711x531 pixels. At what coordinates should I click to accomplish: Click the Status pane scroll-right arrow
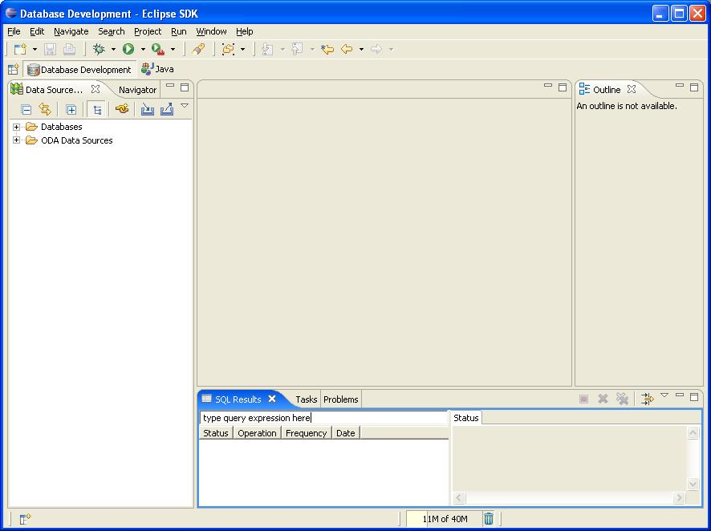(x=679, y=497)
